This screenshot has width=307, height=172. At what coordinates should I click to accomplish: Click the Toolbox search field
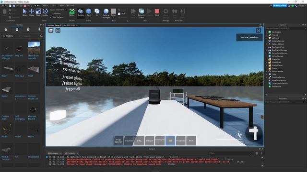point(31,36)
